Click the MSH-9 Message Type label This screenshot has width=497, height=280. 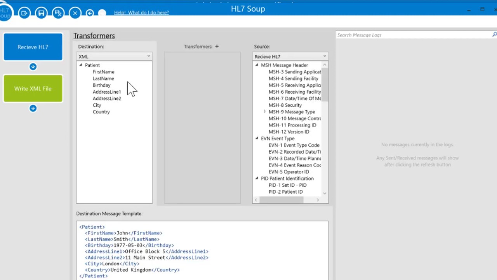pyautogui.click(x=292, y=112)
